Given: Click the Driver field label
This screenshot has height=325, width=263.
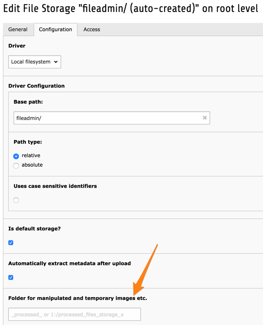Looking at the screenshot, I should (x=17, y=46).
